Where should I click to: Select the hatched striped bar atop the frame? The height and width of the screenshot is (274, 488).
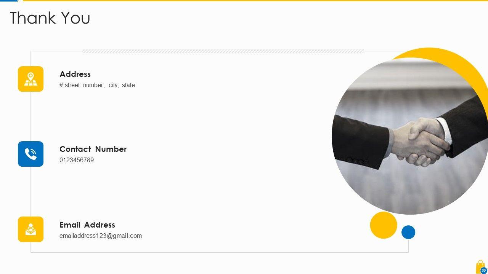click(x=223, y=51)
